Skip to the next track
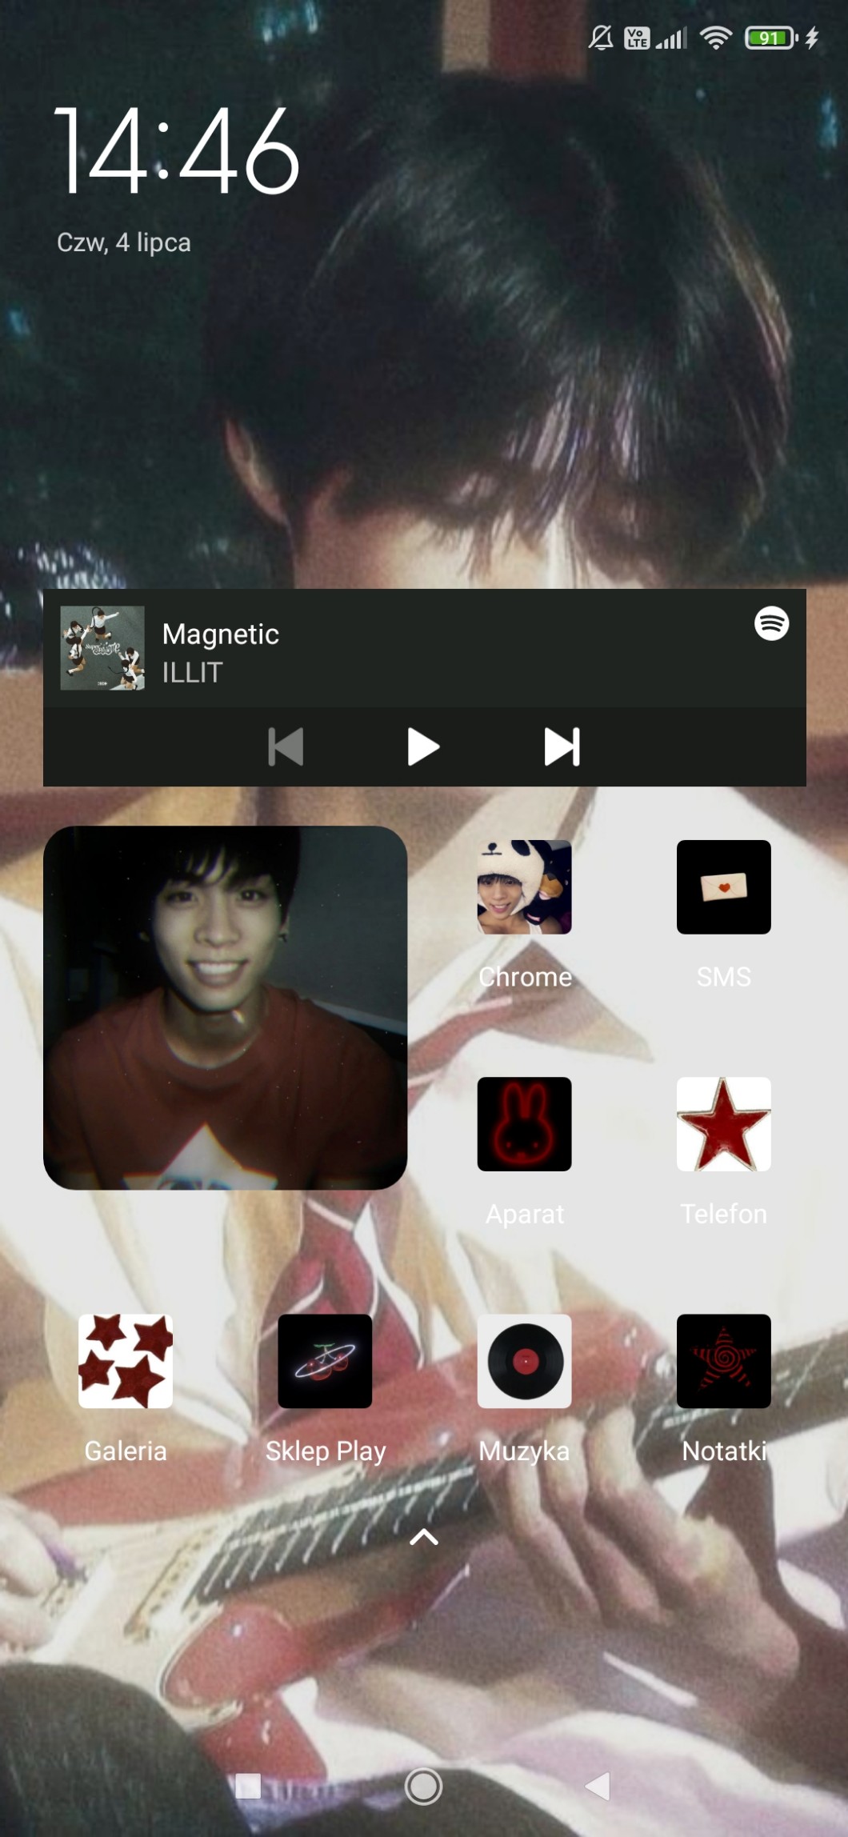This screenshot has height=1837, width=848. click(562, 746)
